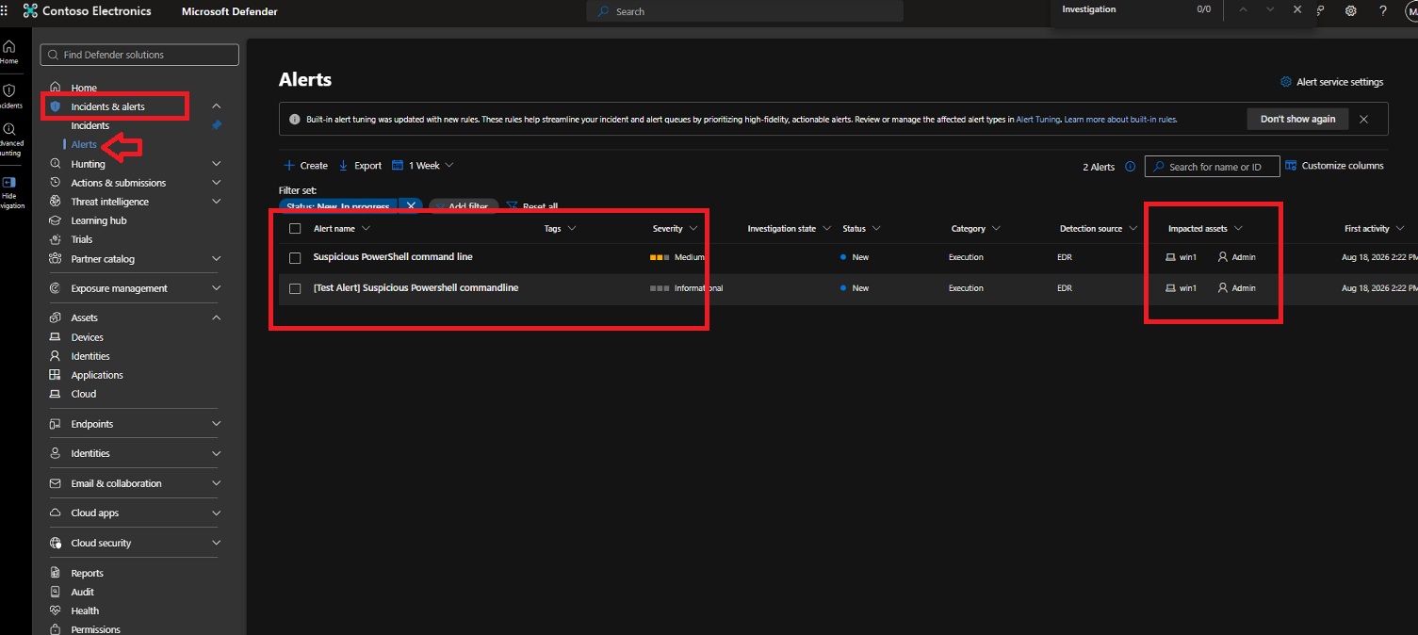1418x635 pixels.
Task: Open Identities under Assets
Action: (x=90, y=356)
